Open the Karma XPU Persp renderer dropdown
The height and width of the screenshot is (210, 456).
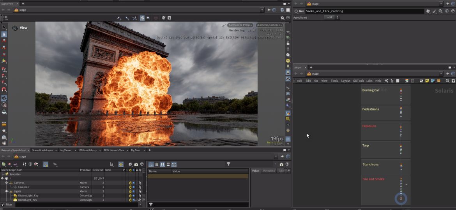coord(240,25)
